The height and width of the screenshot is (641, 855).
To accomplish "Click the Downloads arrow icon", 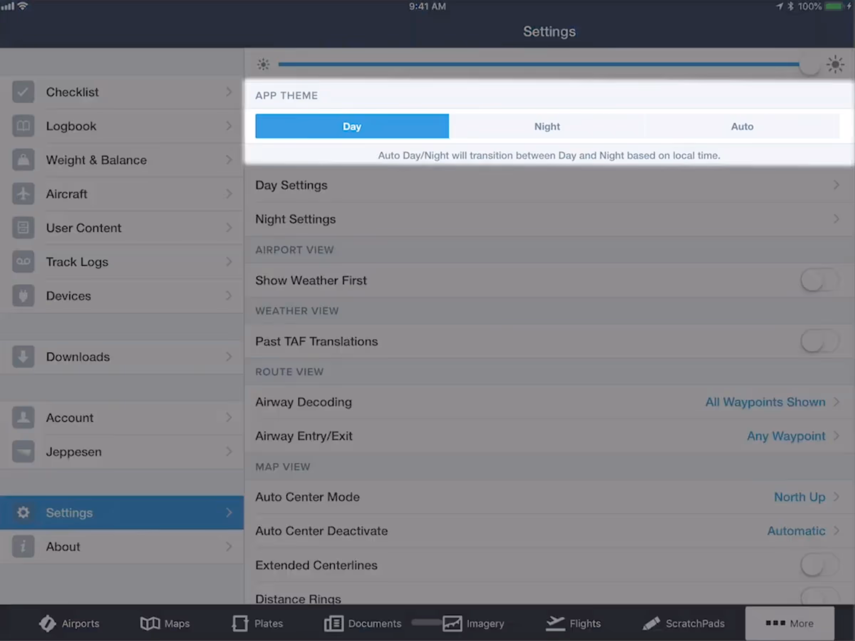I will click(x=23, y=356).
